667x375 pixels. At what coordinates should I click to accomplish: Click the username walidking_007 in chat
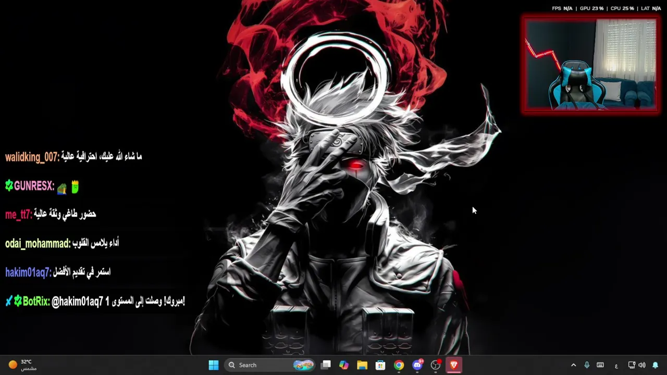[32, 157]
